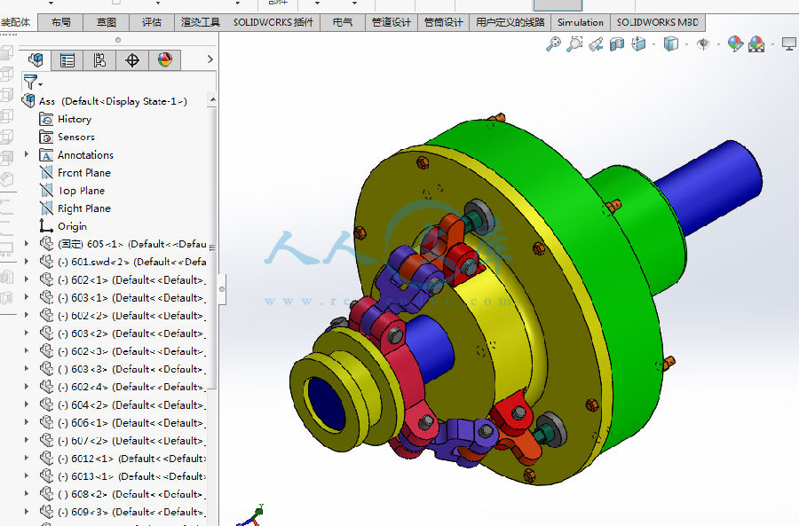Open the Apply Scene dropdown arrow

(772, 45)
